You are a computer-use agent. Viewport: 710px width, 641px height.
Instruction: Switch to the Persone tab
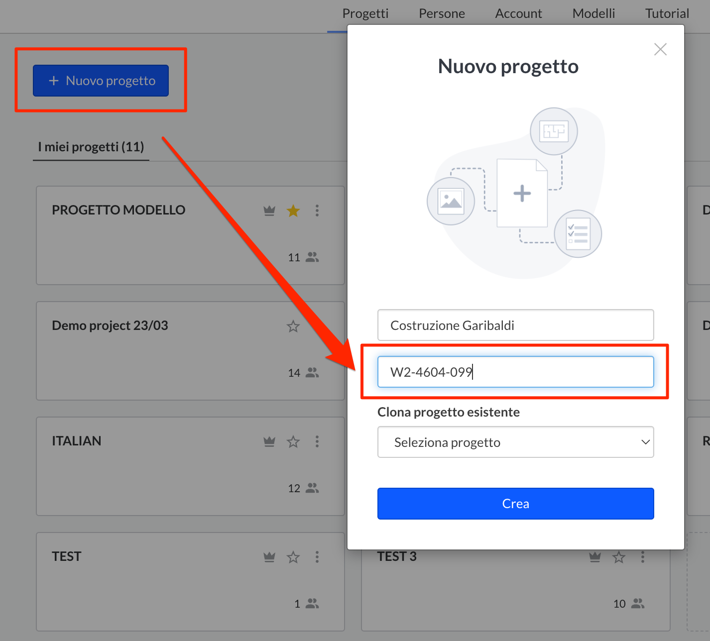(x=442, y=14)
